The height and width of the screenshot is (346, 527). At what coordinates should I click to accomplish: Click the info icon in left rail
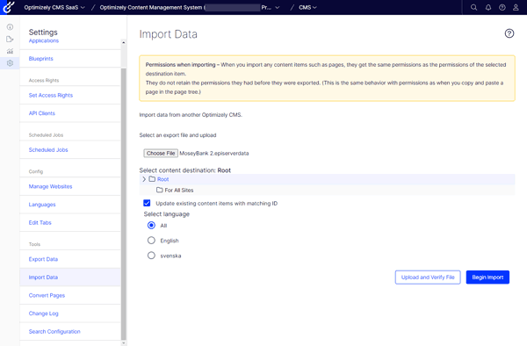[10, 27]
